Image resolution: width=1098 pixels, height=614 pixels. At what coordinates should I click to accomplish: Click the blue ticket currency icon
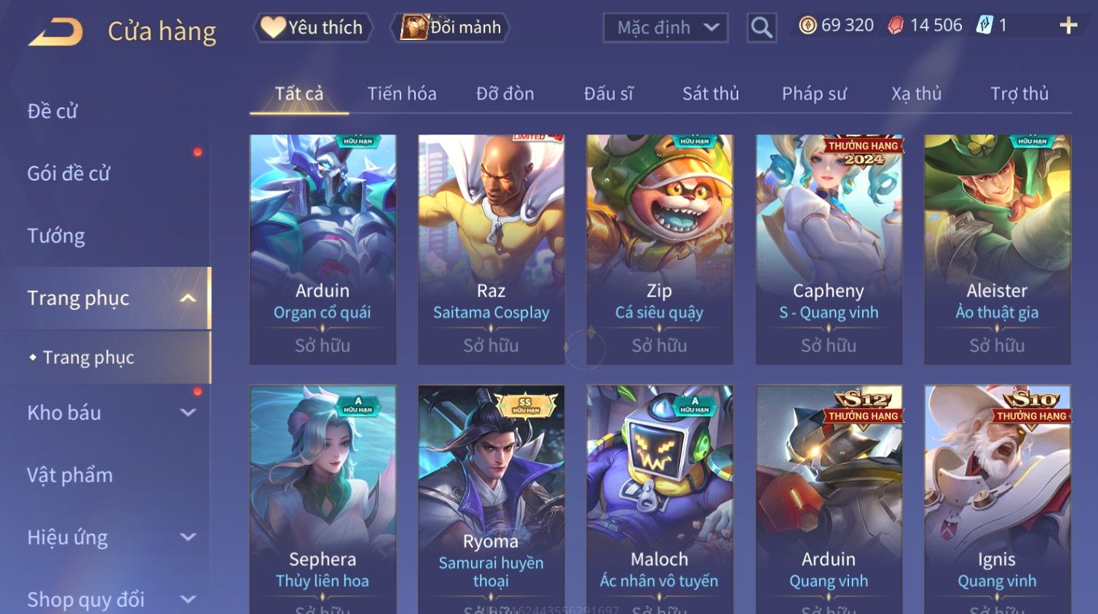tap(984, 25)
